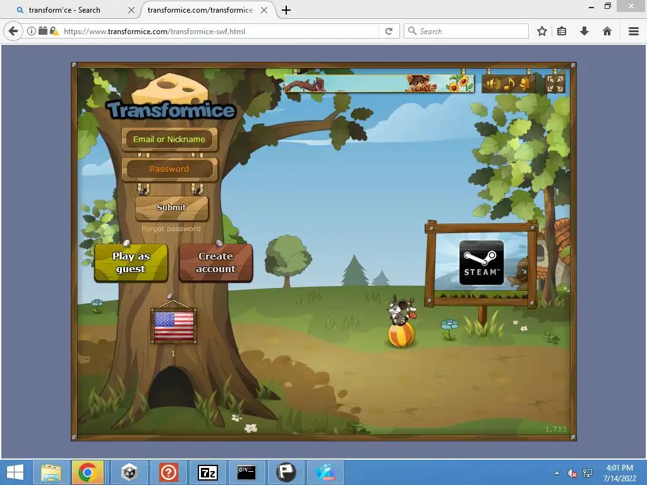This screenshot has width=647, height=485.
Task: Click the browser Search box
Action: pyautogui.click(x=466, y=31)
